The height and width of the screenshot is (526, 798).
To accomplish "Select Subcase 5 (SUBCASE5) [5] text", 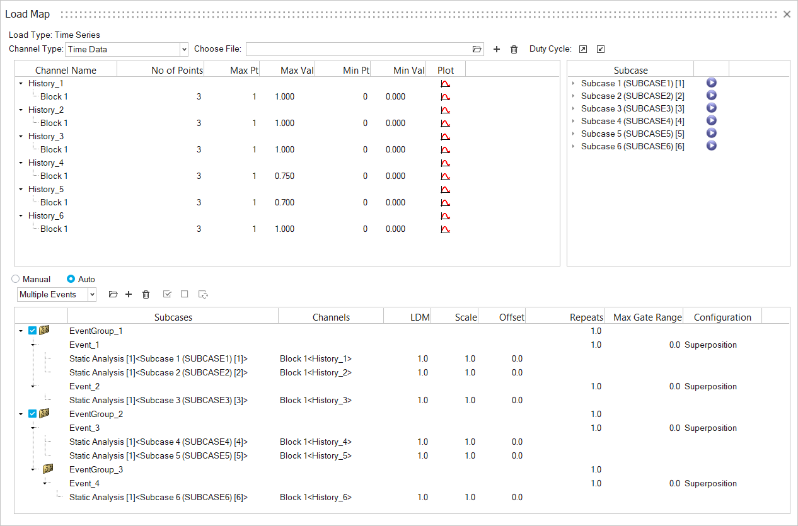I will [x=633, y=134].
